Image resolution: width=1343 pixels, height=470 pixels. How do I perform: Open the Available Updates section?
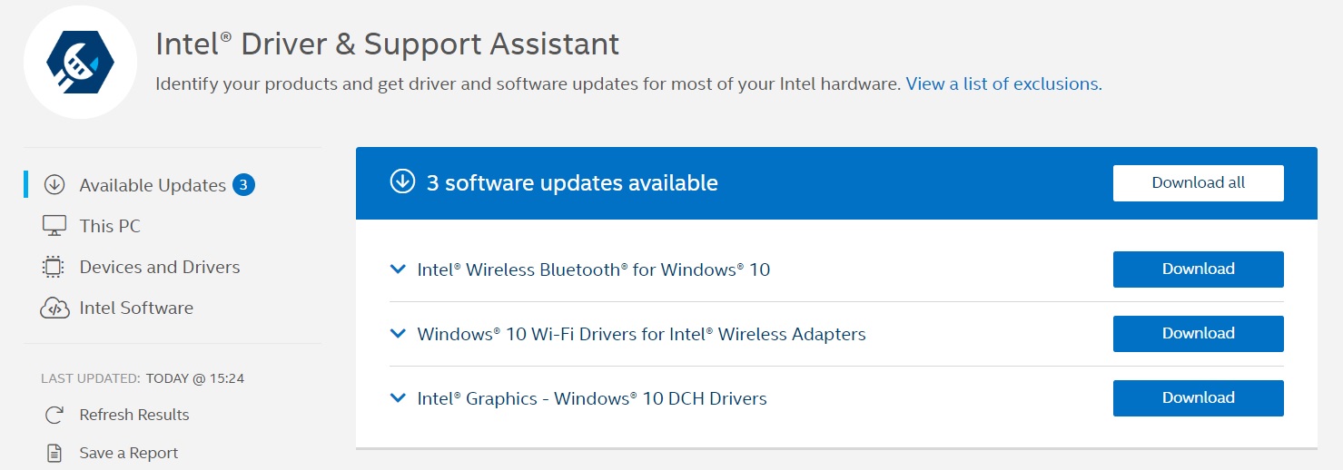click(153, 185)
